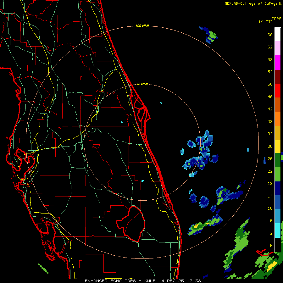Viewport: 283px width, 283px height.
Task: Pick the bright red legend swatch
Action: click(278, 91)
